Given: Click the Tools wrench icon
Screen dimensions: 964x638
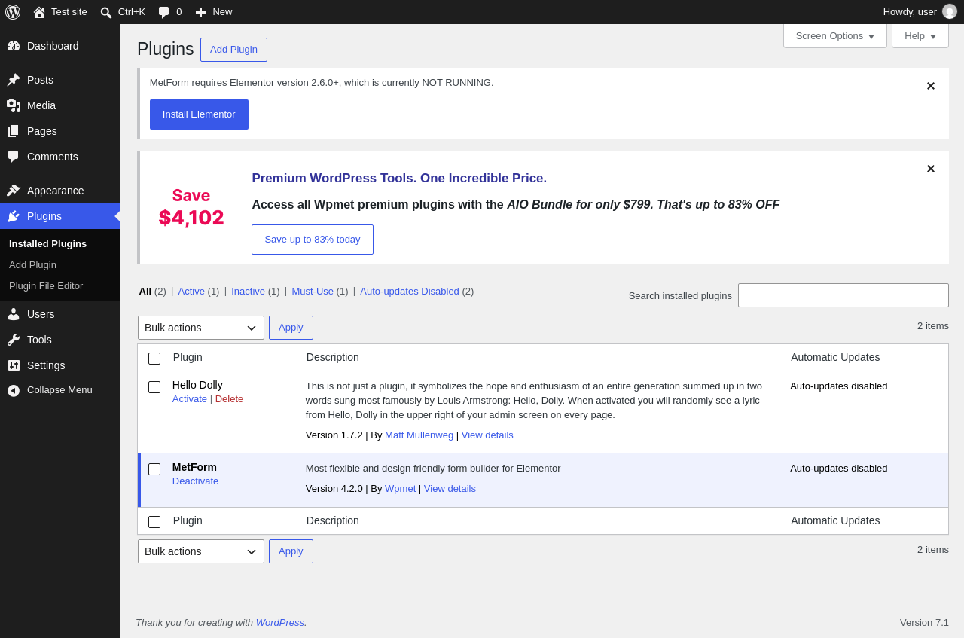Looking at the screenshot, I should point(14,340).
